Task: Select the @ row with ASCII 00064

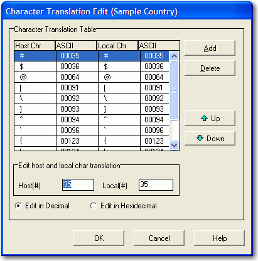Action: click(x=92, y=77)
